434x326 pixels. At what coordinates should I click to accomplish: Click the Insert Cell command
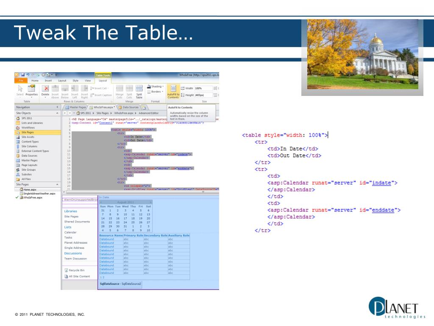coord(99,88)
